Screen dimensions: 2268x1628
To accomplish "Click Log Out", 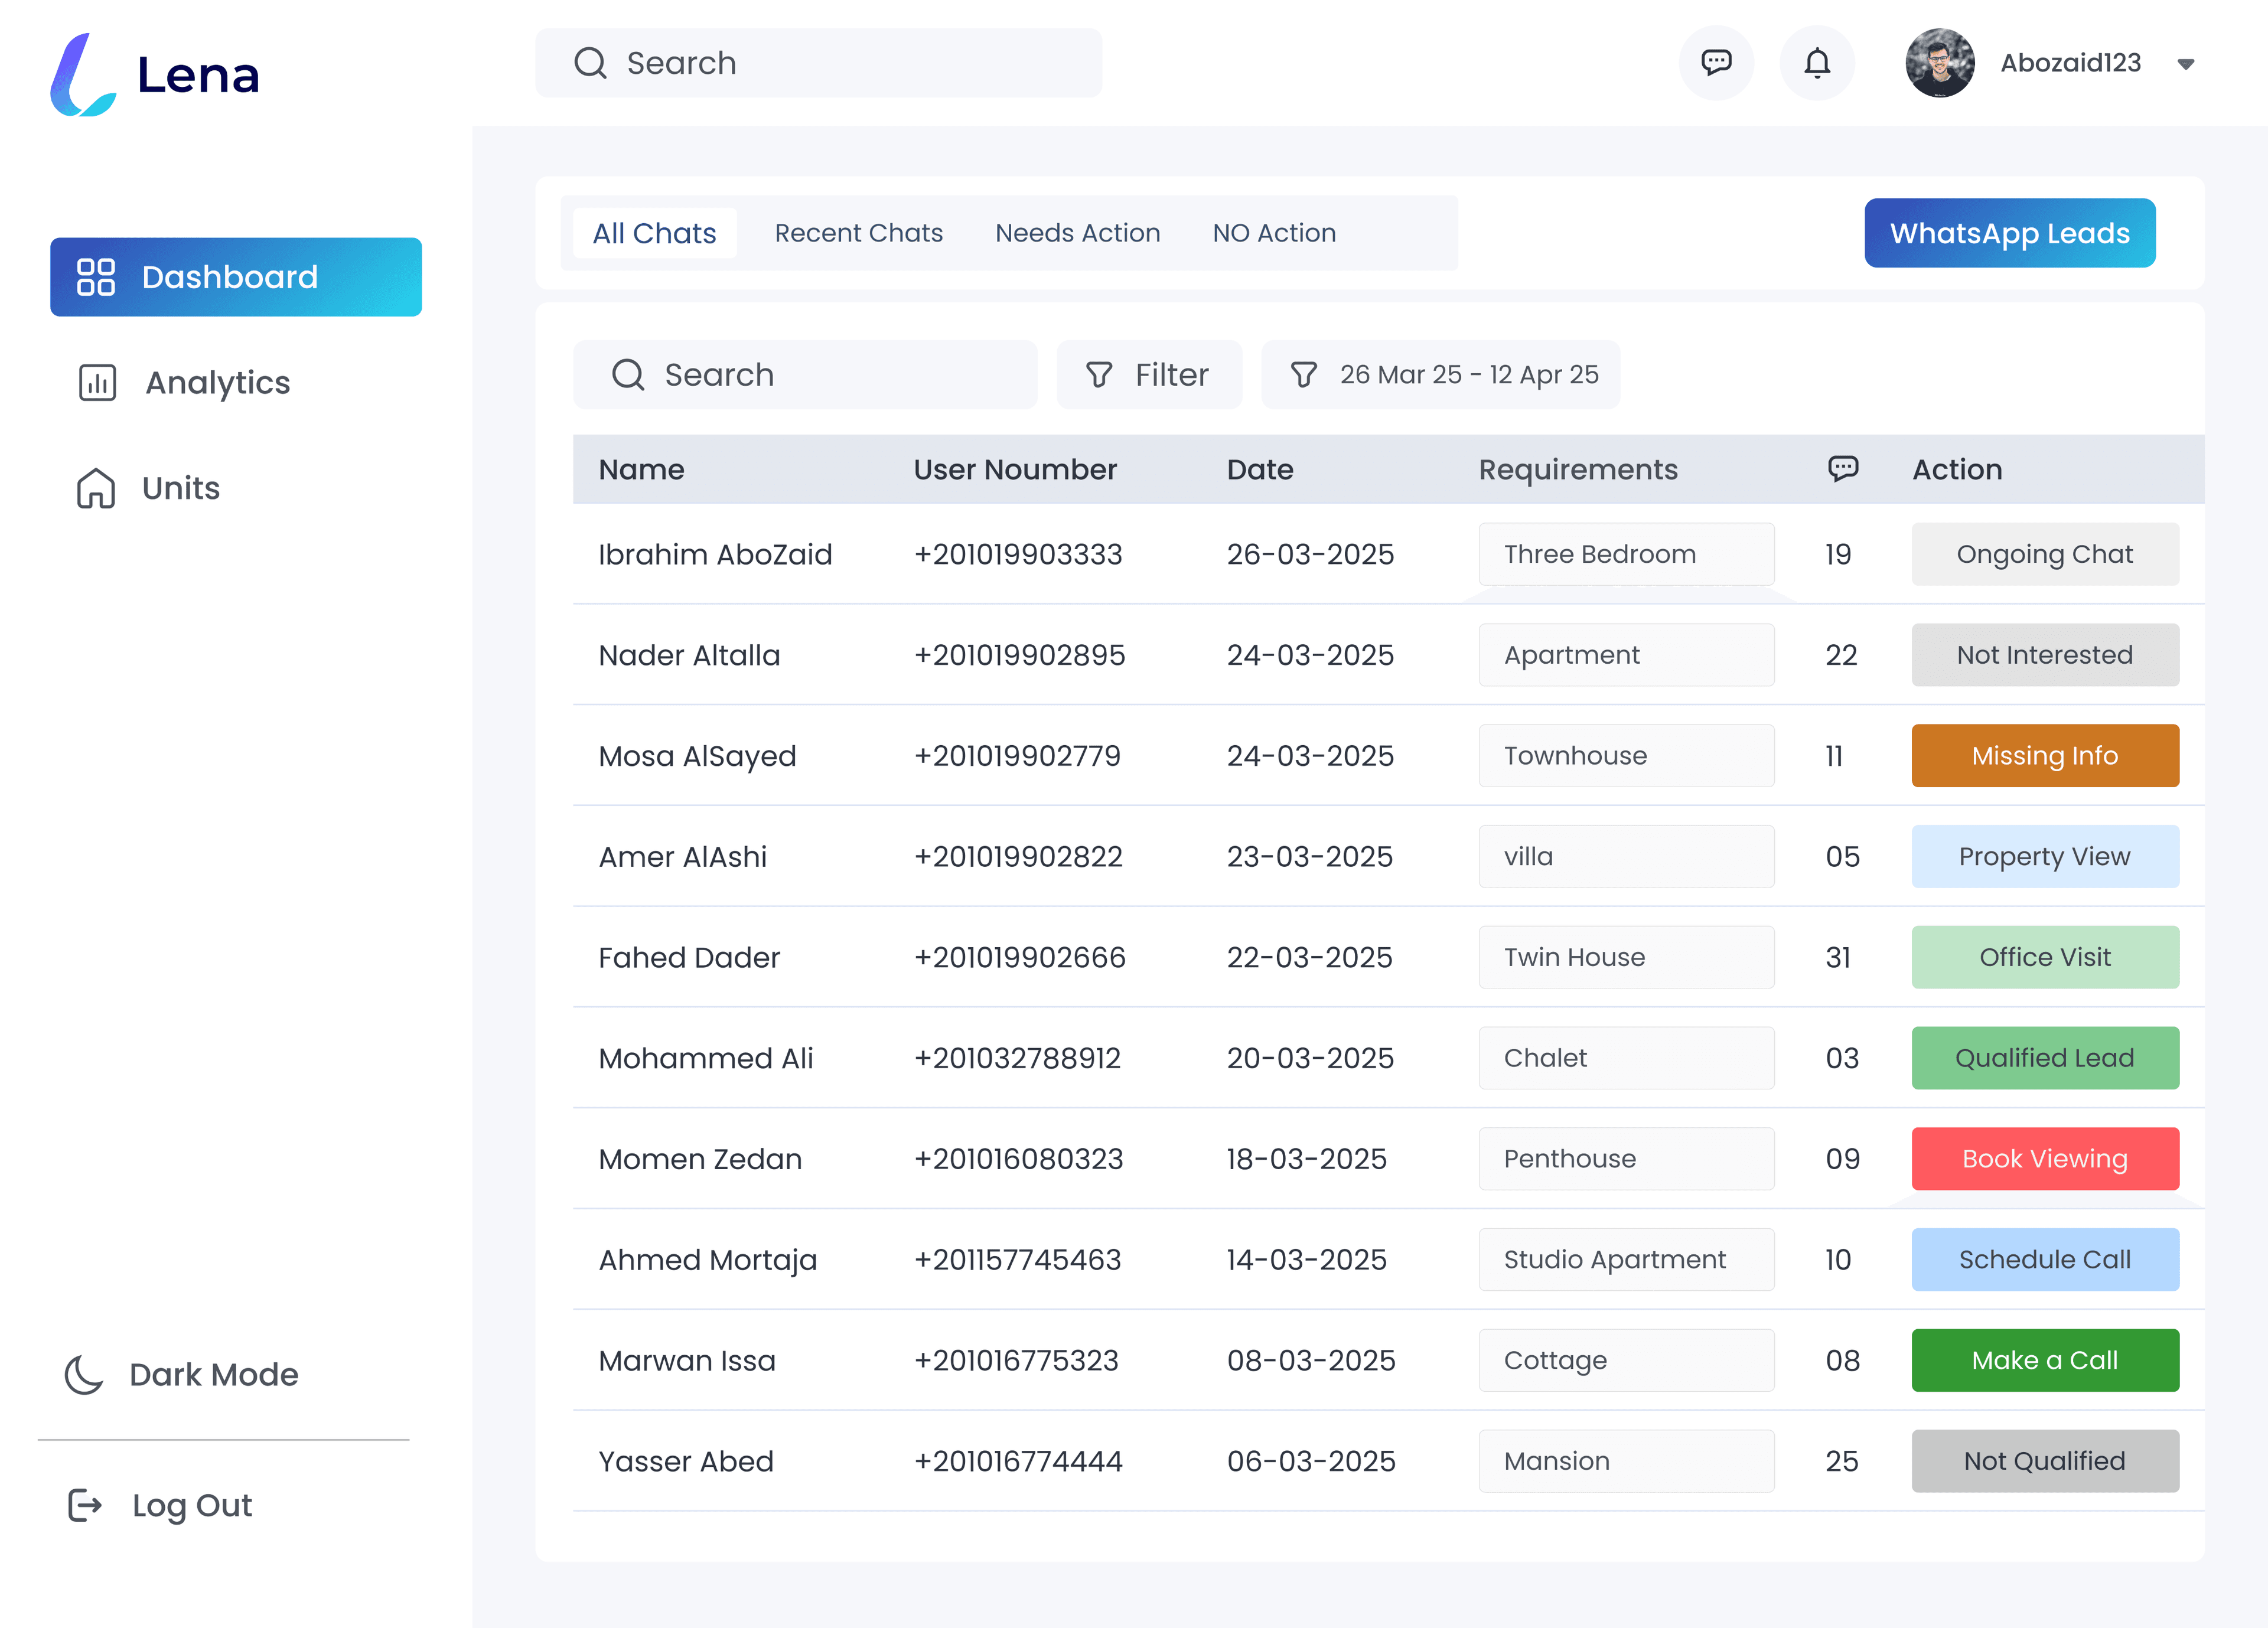I will [160, 1505].
